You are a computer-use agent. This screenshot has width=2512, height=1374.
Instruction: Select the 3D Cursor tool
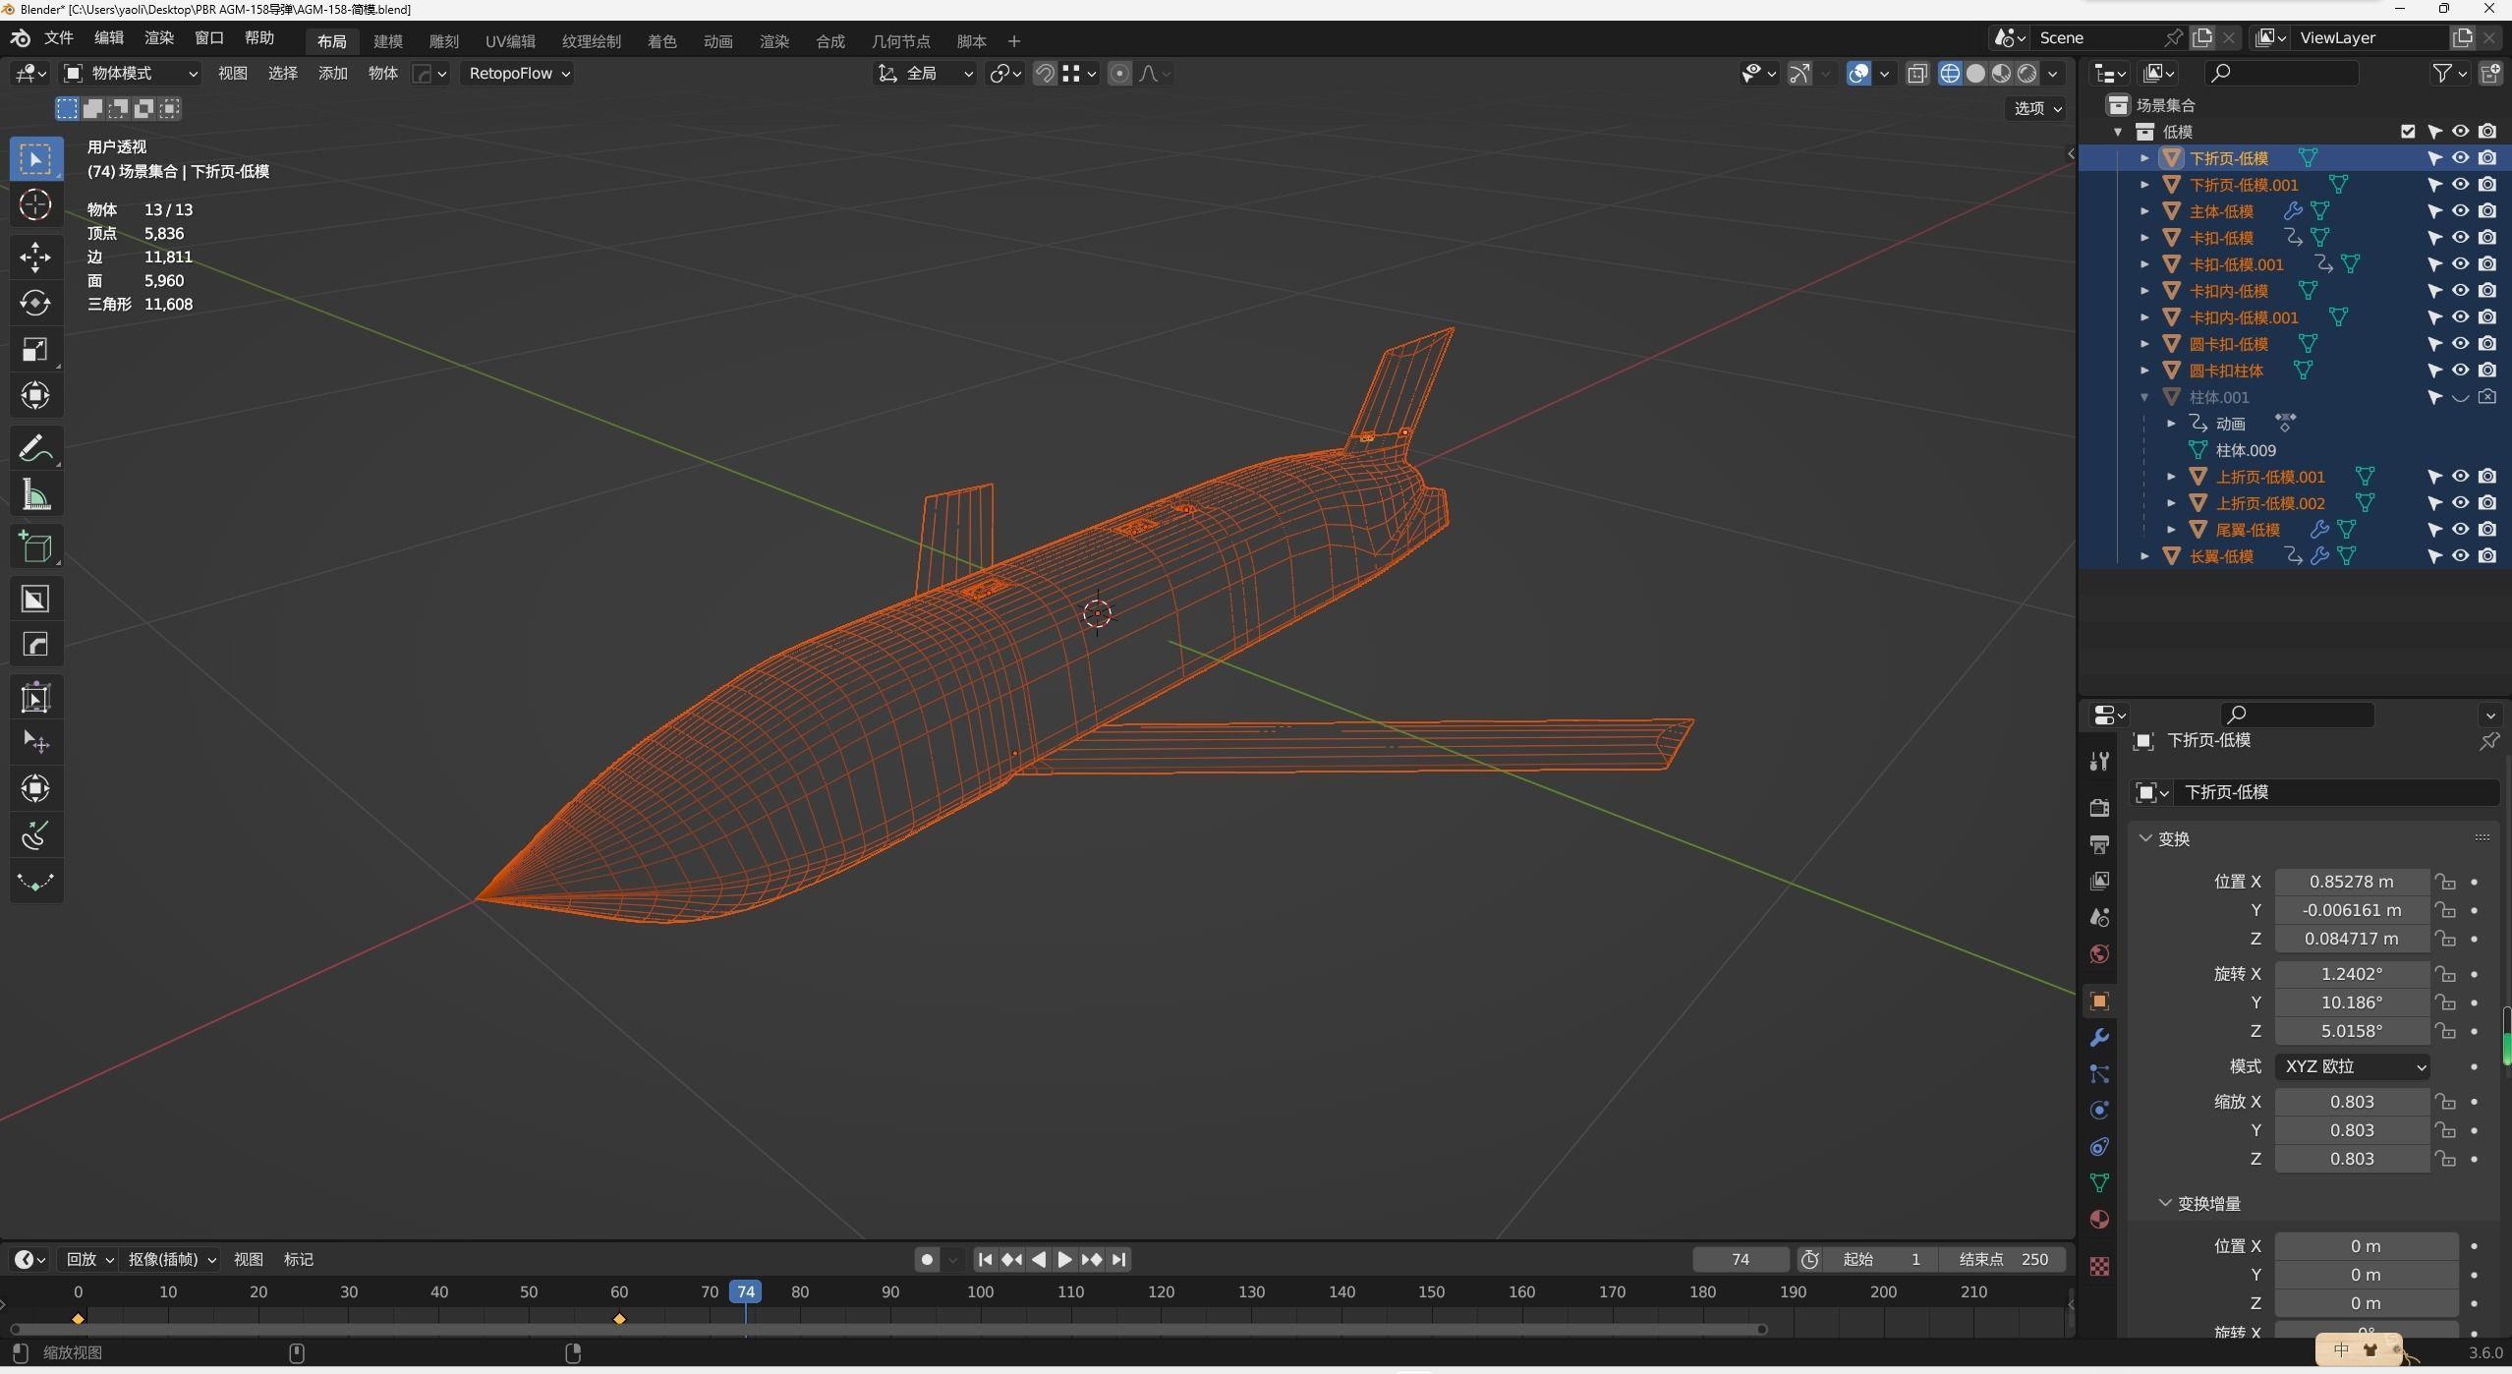click(35, 204)
